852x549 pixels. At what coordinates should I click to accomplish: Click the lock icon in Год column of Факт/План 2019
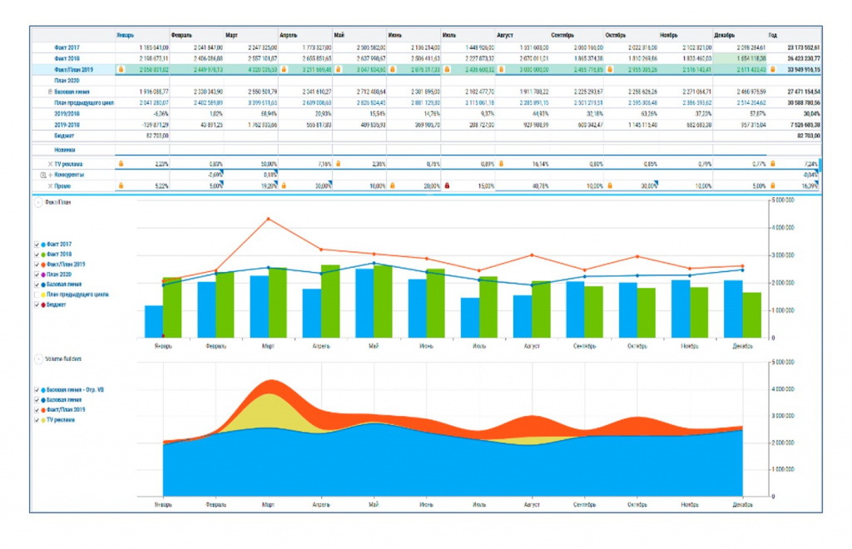(x=773, y=70)
